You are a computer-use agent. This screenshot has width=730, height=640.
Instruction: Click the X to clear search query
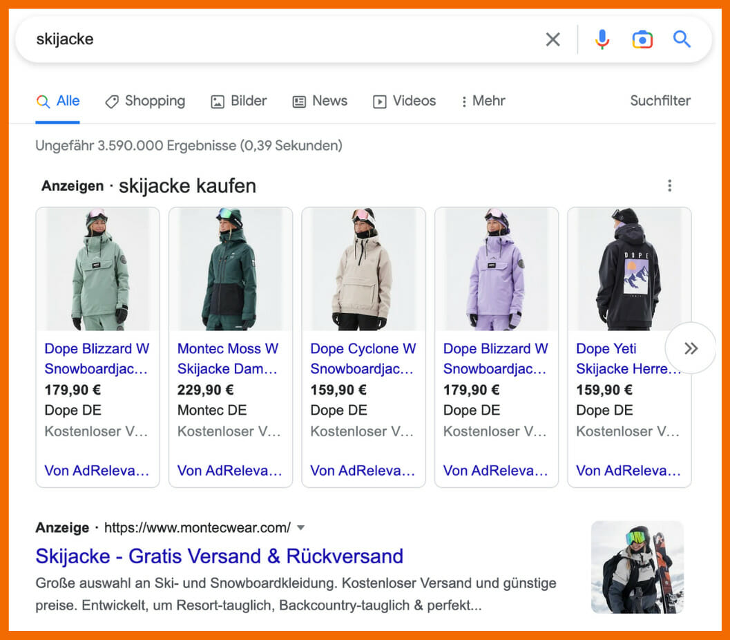click(x=553, y=39)
